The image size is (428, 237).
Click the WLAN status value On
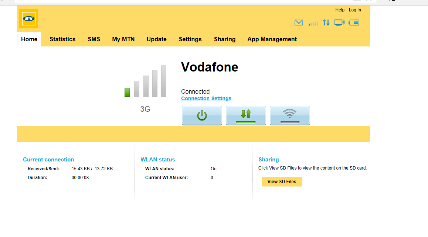(x=214, y=169)
